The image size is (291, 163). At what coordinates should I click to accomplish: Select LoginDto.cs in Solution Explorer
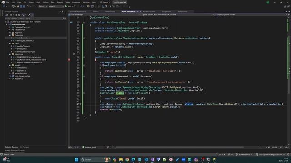[x=22, y=71]
